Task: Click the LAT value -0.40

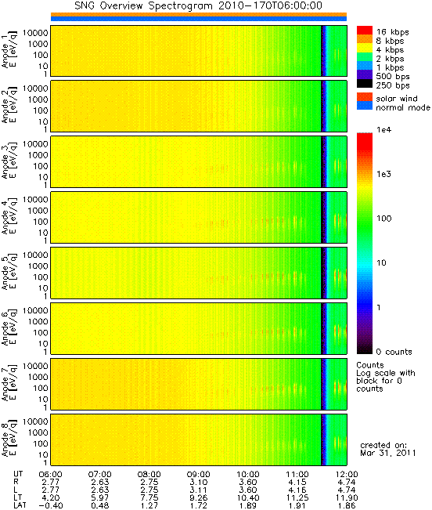Action: [x=51, y=506]
